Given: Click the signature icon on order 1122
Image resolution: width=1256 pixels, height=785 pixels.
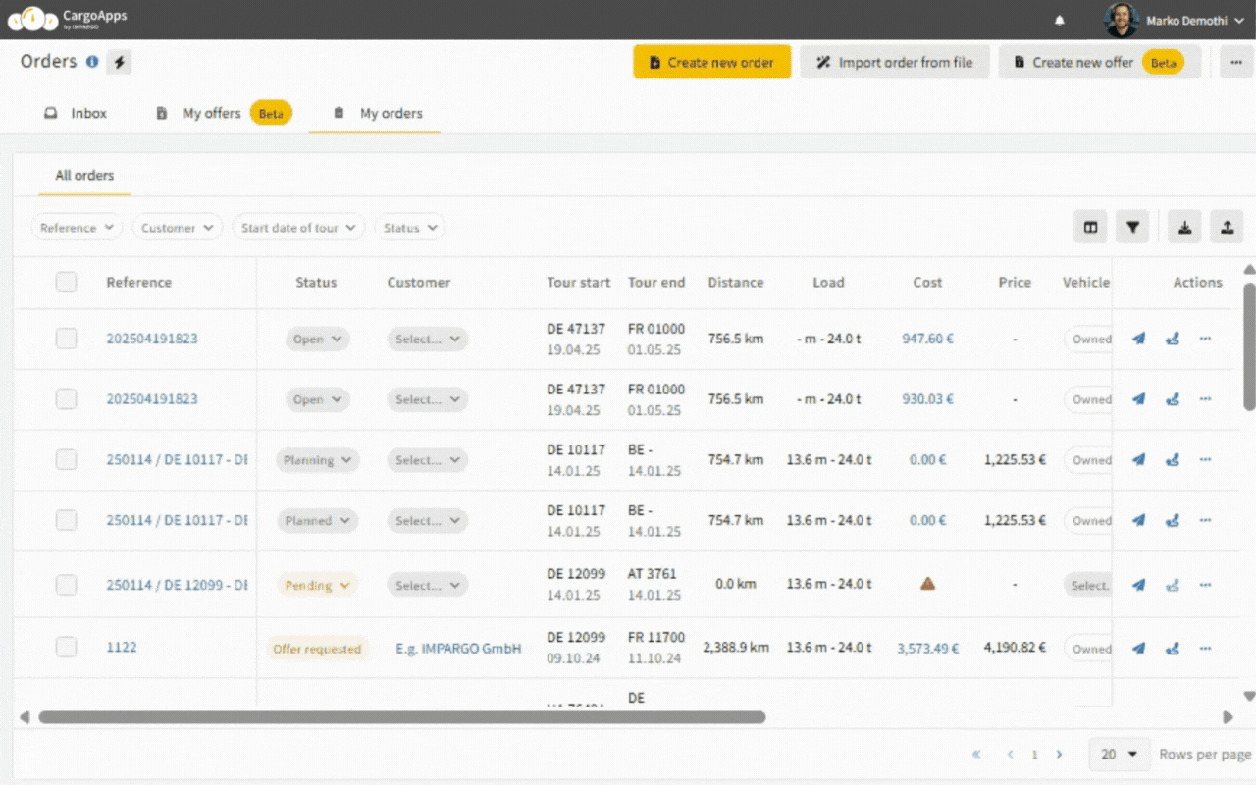Looking at the screenshot, I should (x=1172, y=648).
